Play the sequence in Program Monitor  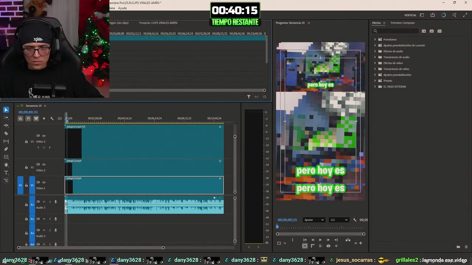point(320,240)
